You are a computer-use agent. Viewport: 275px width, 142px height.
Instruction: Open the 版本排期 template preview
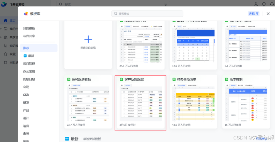pos(246,102)
